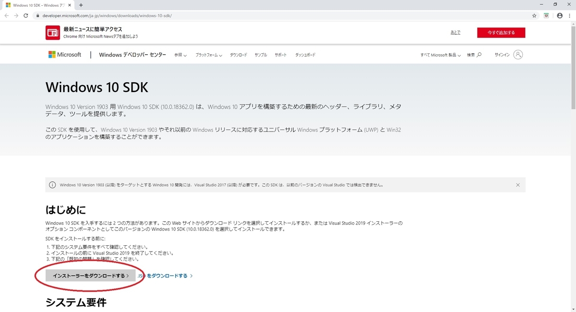This screenshot has width=576, height=312.
Task: Open Chrome three-dot menu
Action: [x=570, y=15]
